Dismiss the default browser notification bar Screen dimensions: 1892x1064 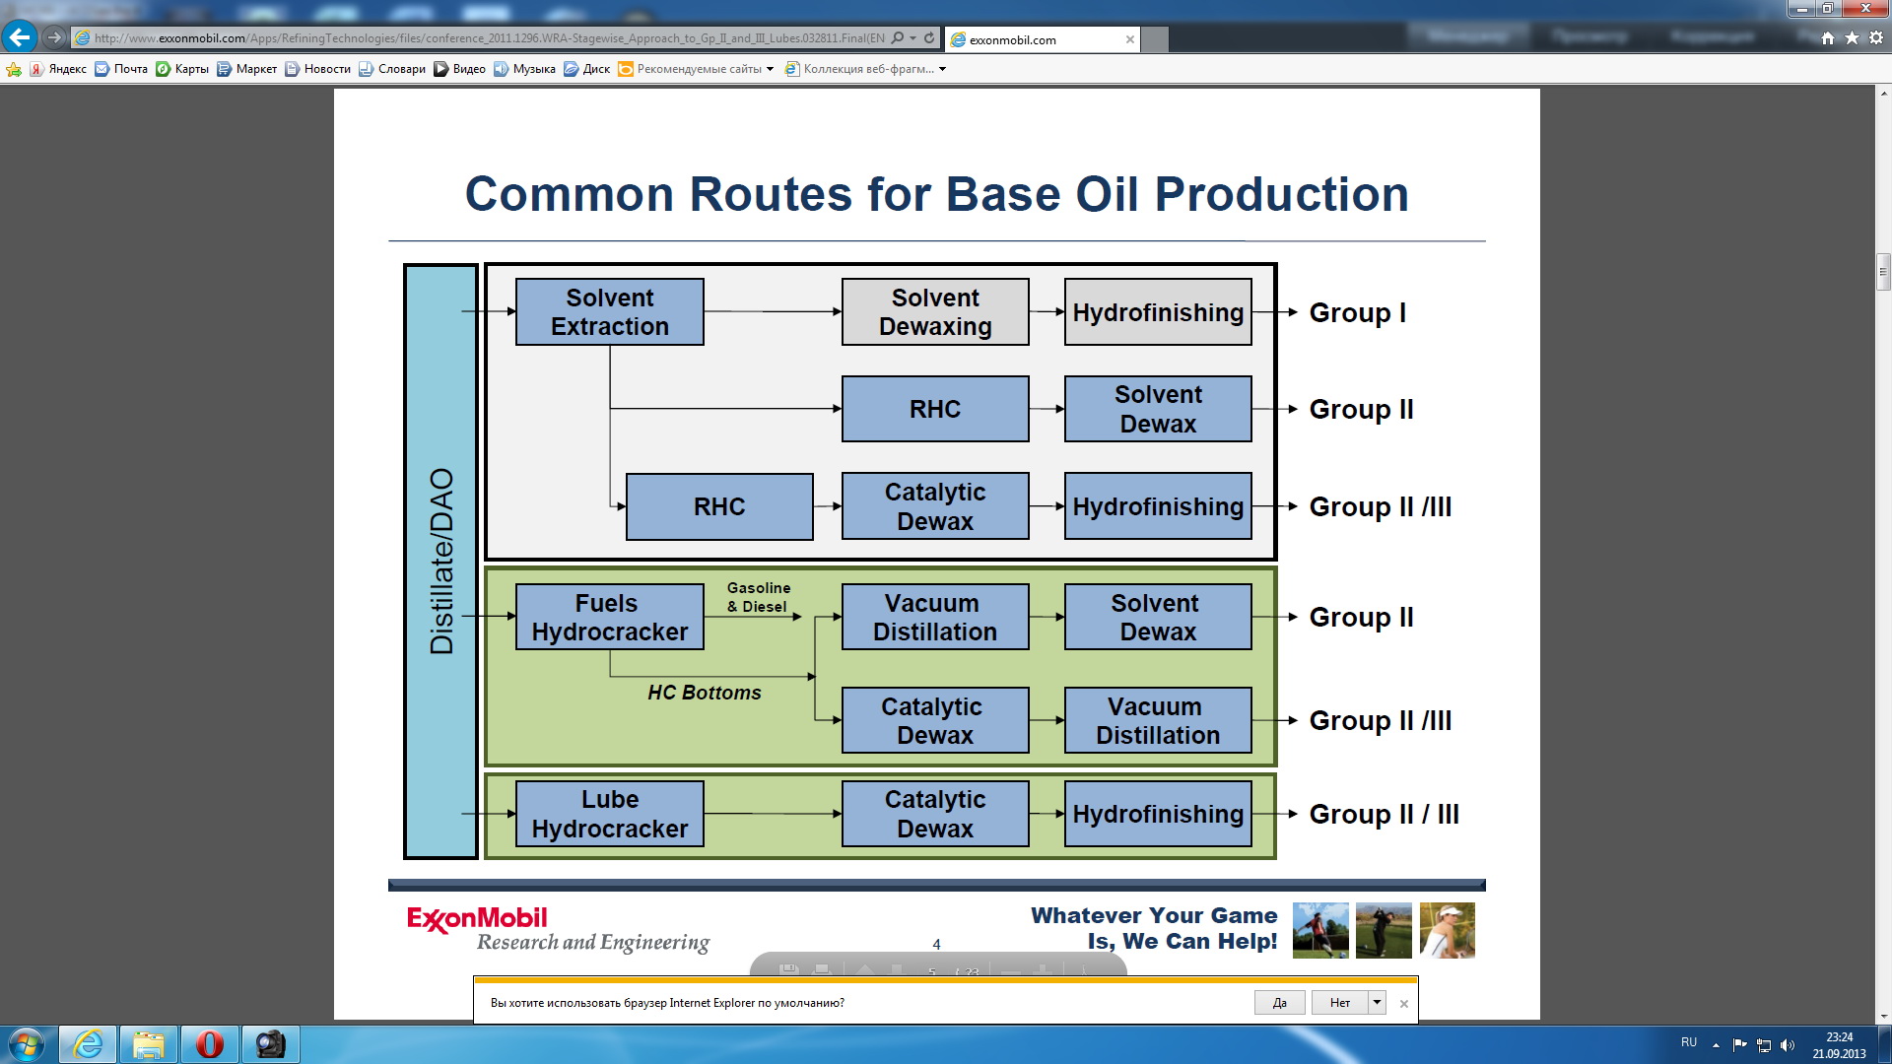(x=1404, y=1004)
